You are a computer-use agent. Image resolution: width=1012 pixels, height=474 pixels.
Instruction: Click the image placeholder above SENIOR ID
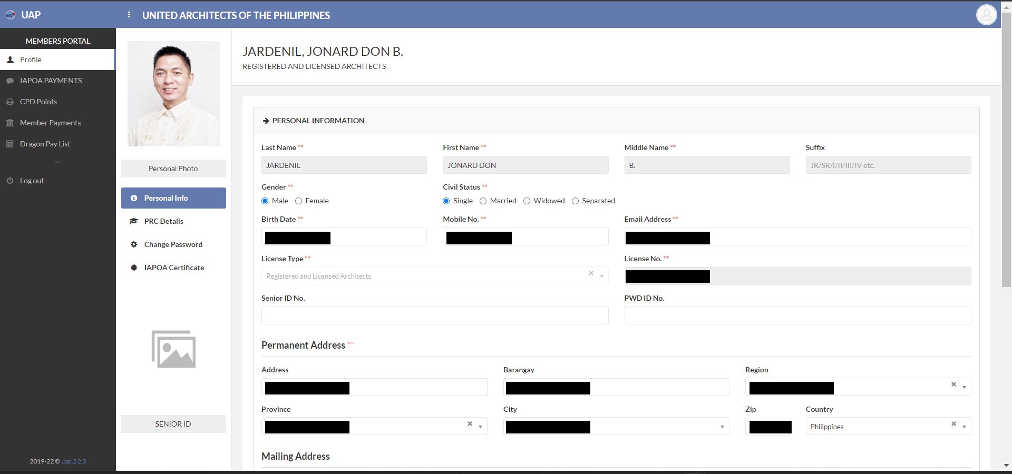173,349
